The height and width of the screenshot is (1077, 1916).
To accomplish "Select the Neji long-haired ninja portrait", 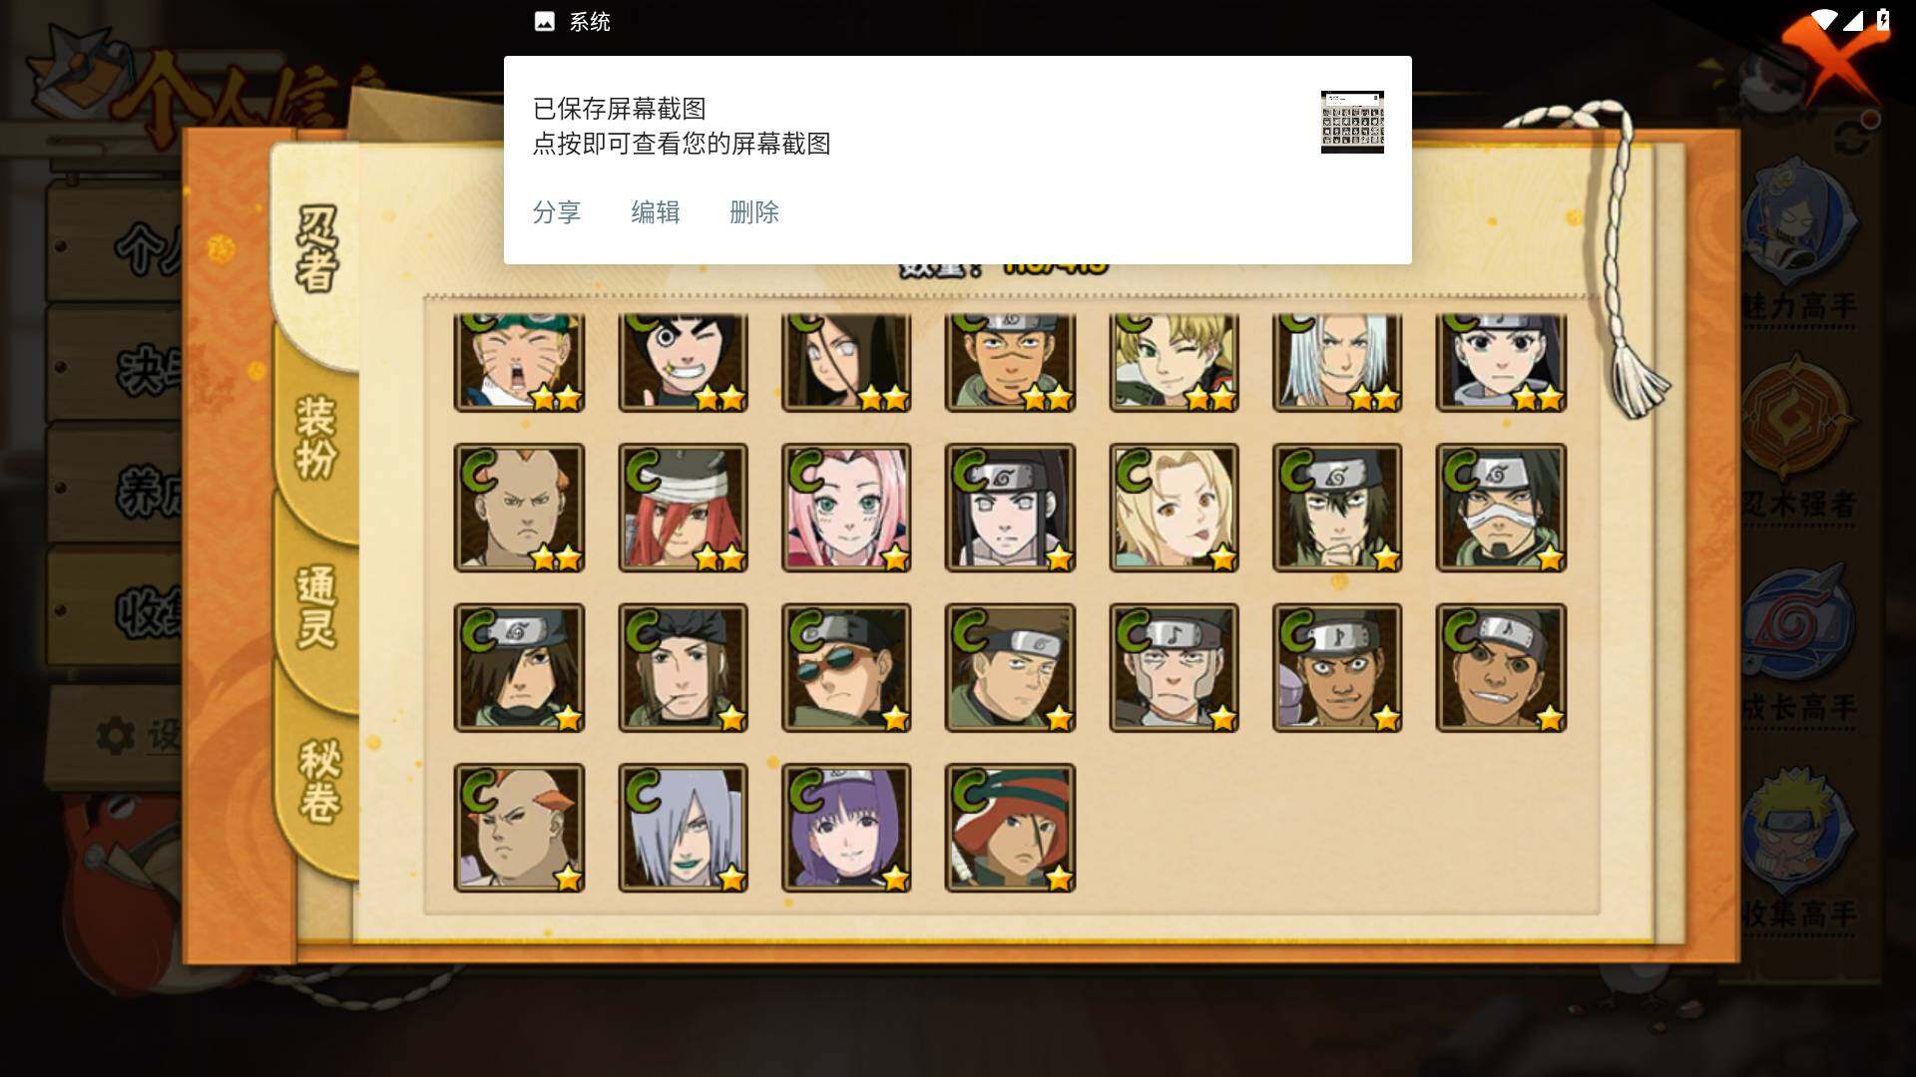I will pos(1010,508).
